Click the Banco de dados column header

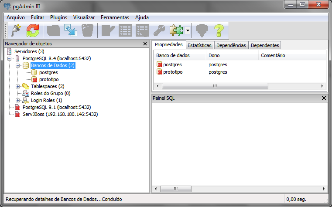180,55
